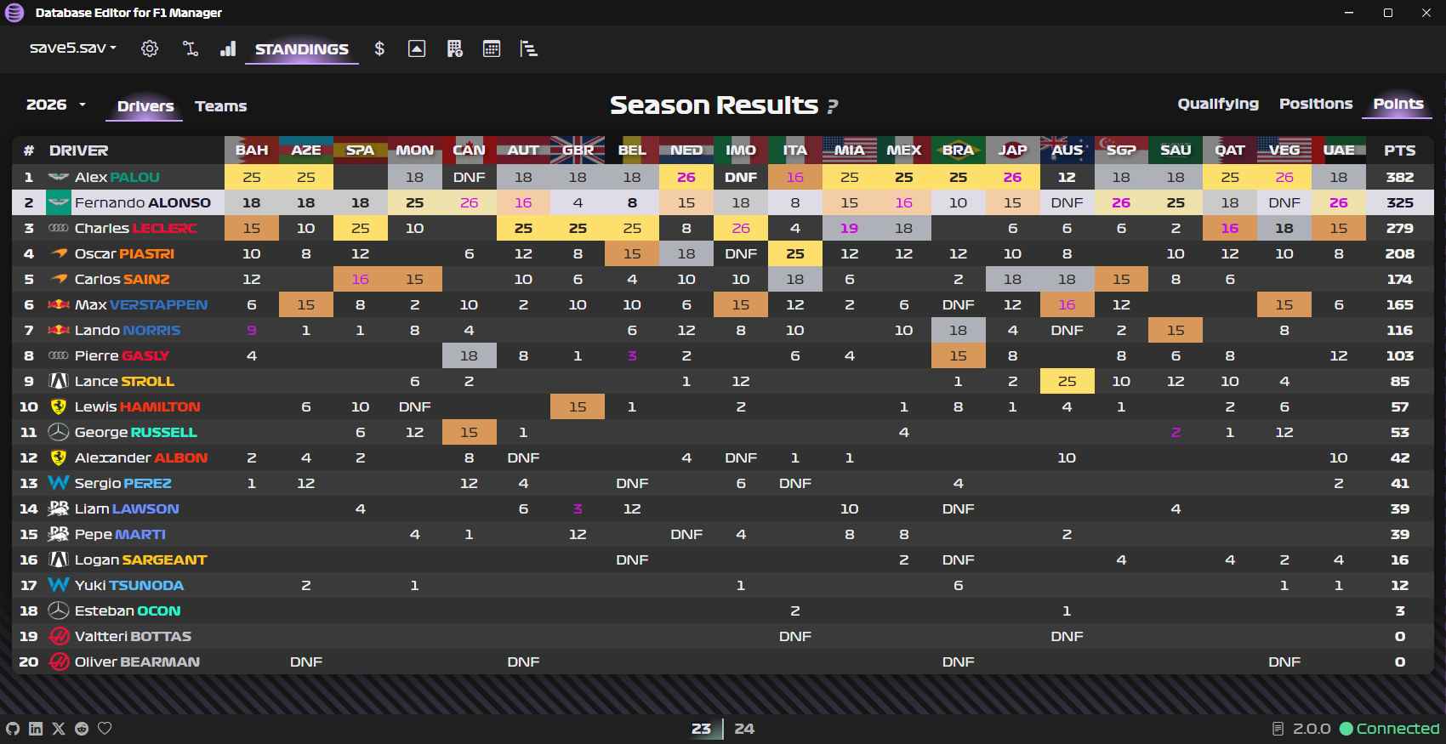Click the MON race column header

click(x=415, y=151)
